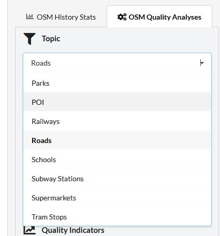Open the OSM Quality Analyses tab

159,17
